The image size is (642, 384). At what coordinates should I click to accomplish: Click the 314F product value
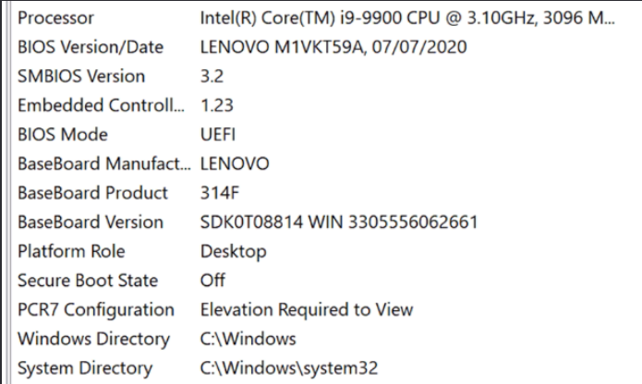(x=219, y=193)
